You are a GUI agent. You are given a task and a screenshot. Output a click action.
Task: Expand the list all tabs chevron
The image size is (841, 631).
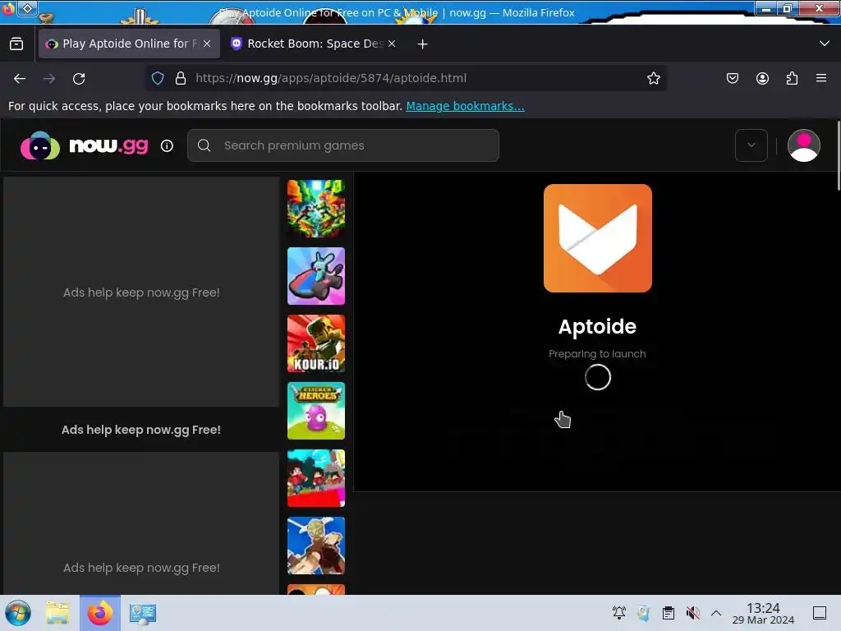(825, 44)
